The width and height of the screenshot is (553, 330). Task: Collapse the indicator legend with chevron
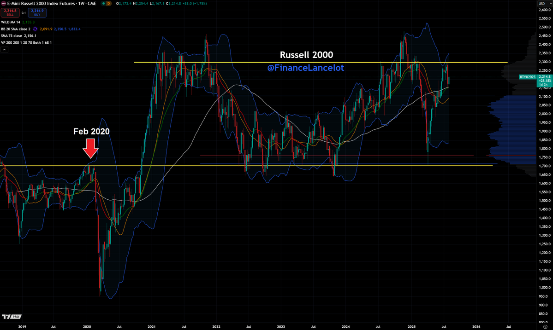4,50
